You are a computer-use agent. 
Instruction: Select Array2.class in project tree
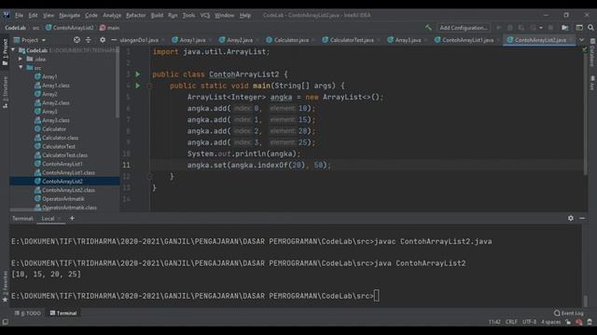tap(56, 102)
